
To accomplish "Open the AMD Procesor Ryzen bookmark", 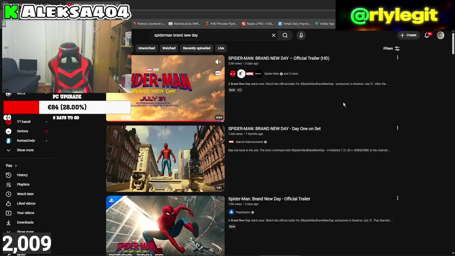I will pyautogui.click(x=221, y=24).
